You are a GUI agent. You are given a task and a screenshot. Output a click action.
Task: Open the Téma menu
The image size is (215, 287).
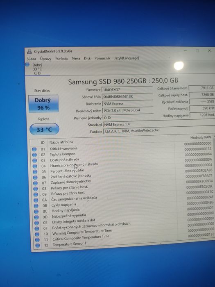(x=76, y=58)
